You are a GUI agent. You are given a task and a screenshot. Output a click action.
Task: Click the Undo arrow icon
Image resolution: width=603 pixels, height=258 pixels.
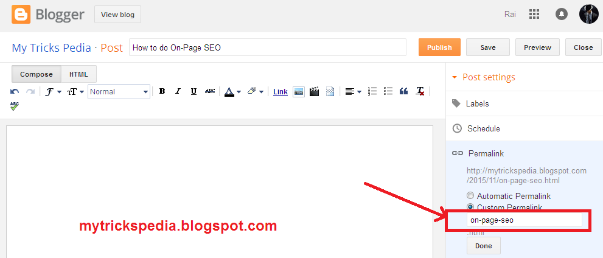pos(15,91)
